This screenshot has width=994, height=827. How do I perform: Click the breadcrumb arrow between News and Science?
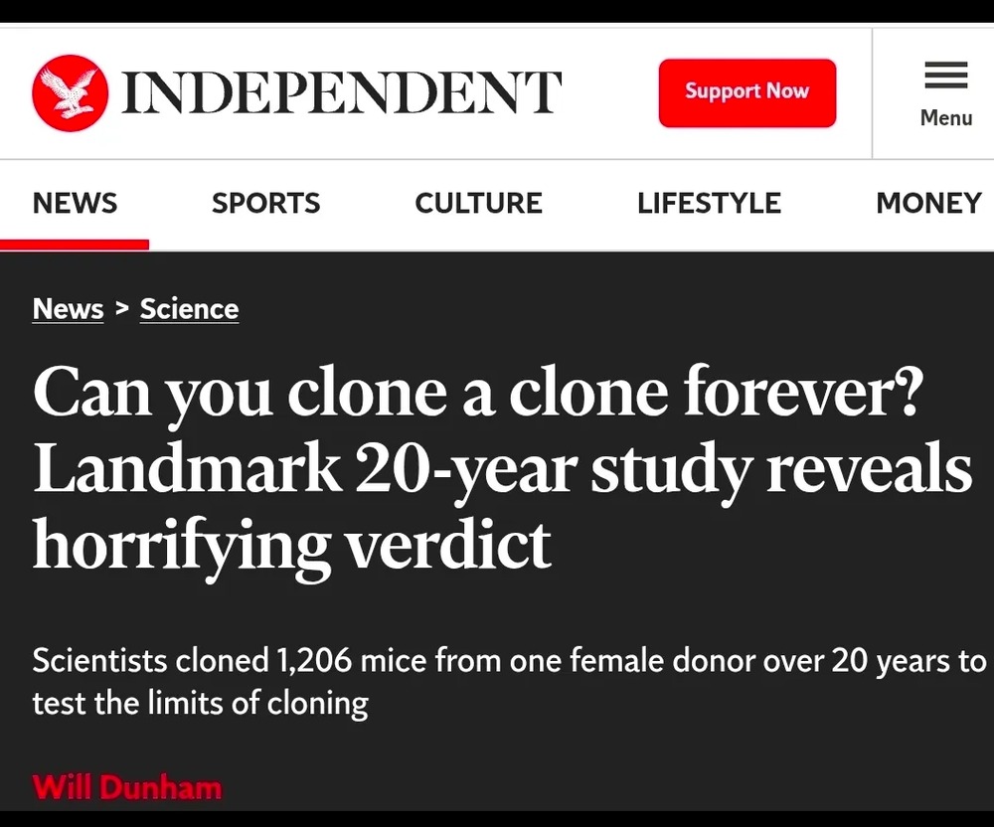pyautogui.click(x=122, y=308)
